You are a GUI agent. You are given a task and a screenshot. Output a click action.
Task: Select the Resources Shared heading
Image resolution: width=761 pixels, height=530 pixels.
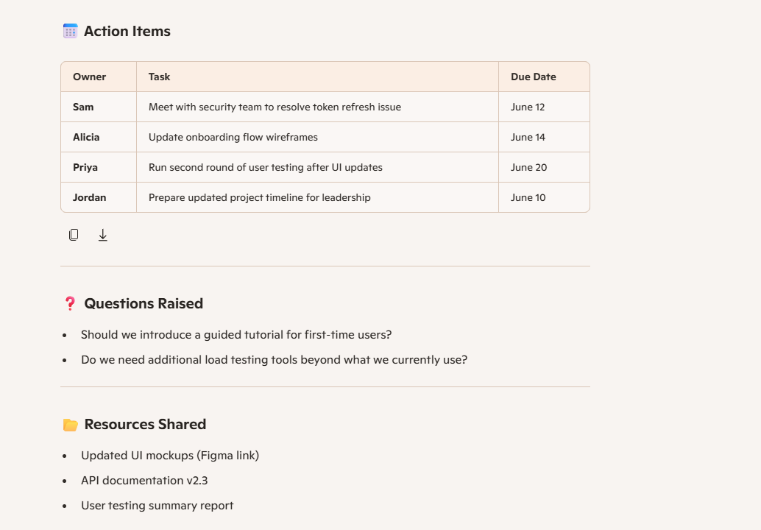click(x=145, y=424)
